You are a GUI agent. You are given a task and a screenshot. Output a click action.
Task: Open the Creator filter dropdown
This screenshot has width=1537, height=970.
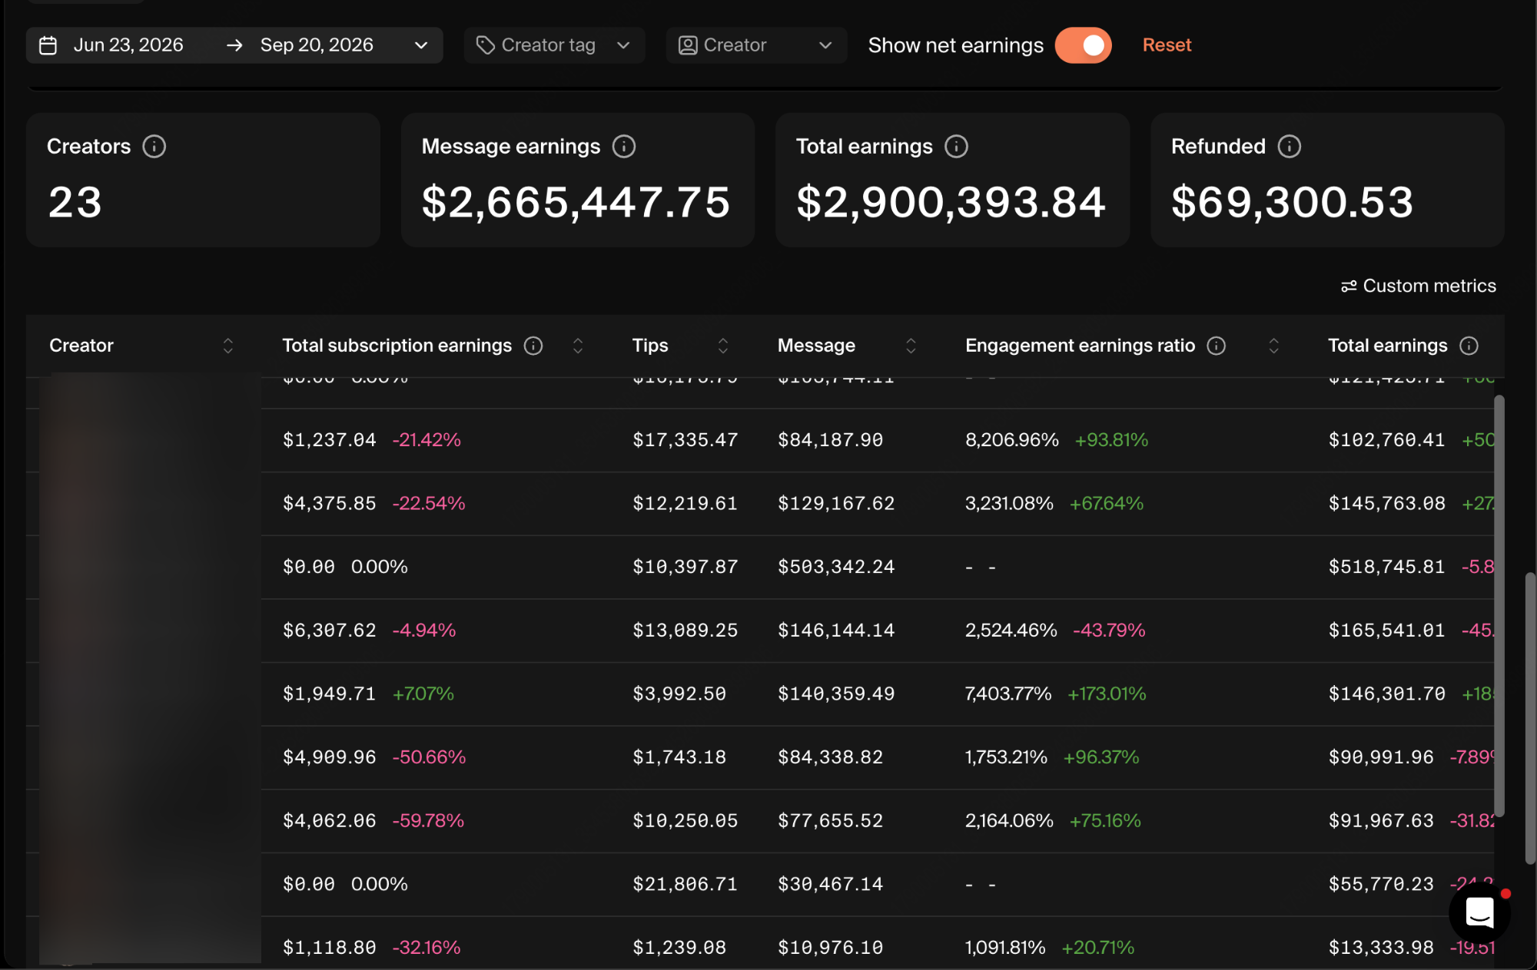click(756, 45)
